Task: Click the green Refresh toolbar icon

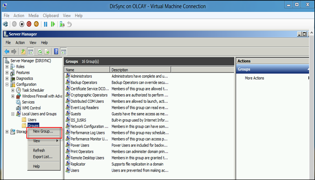Action: [40, 52]
